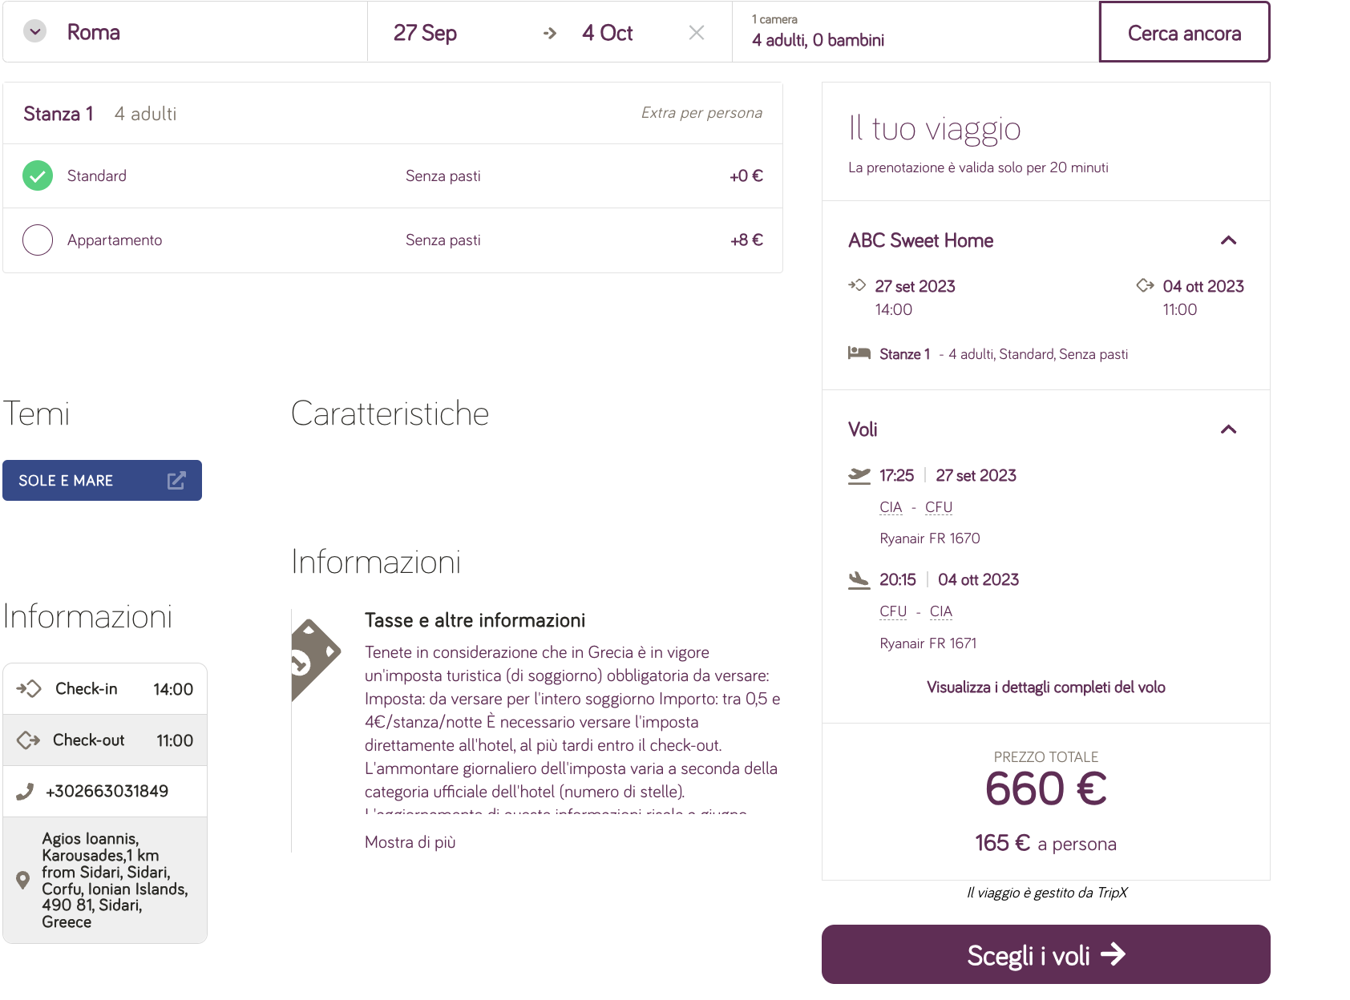Collapse the Voli flights section
1350x1000 pixels.
coord(1228,429)
